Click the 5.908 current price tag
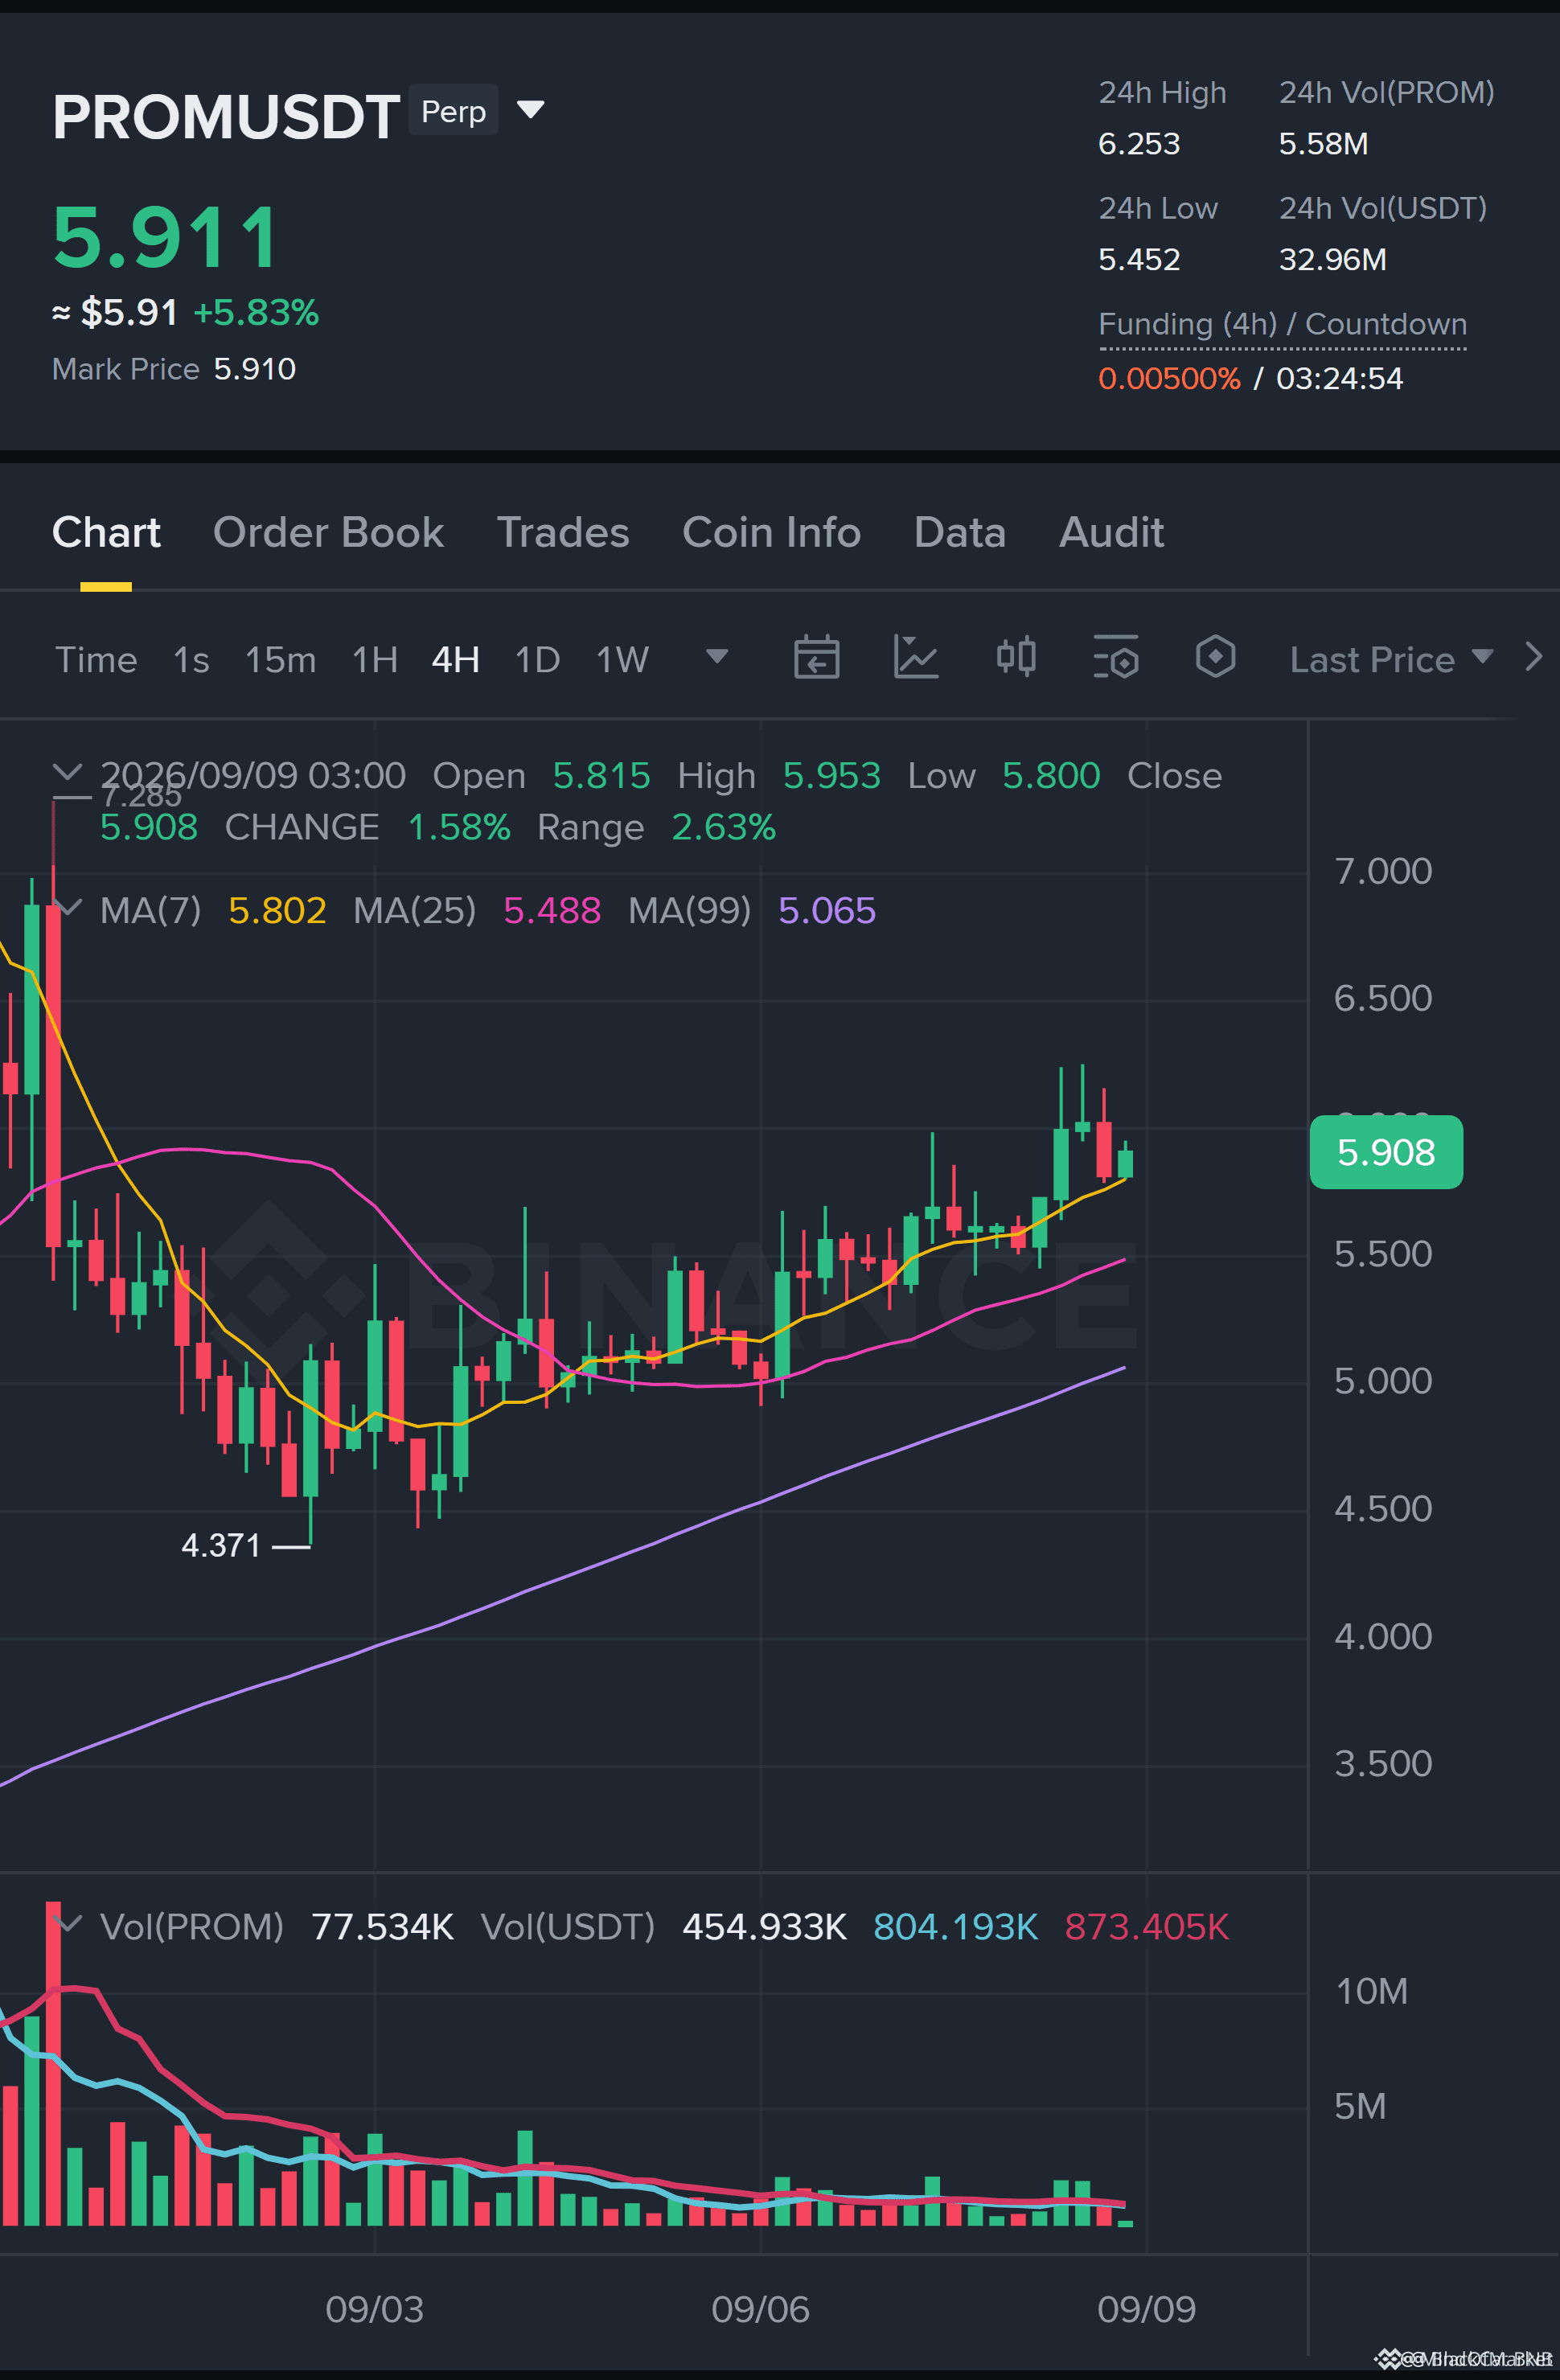The image size is (1560, 2380). (x=1386, y=1152)
